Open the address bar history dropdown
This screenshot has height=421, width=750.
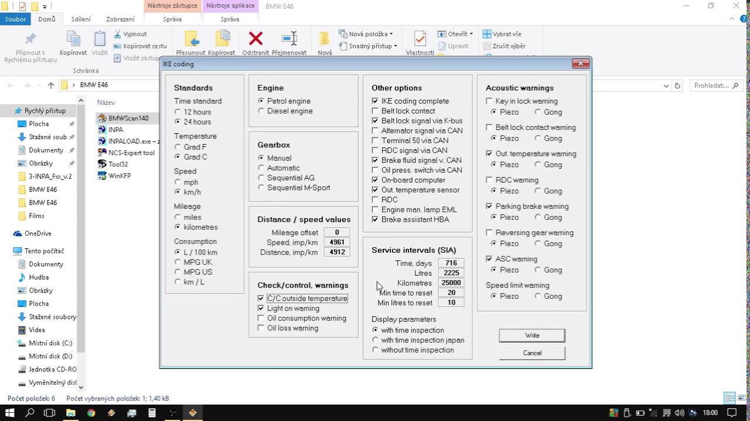667,85
